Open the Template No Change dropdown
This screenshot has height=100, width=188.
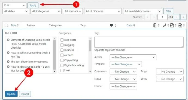pyautogui.click(x=126, y=64)
